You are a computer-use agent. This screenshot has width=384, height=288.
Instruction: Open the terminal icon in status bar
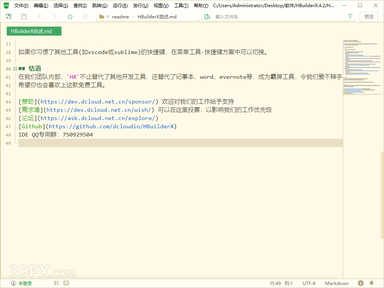point(66,283)
